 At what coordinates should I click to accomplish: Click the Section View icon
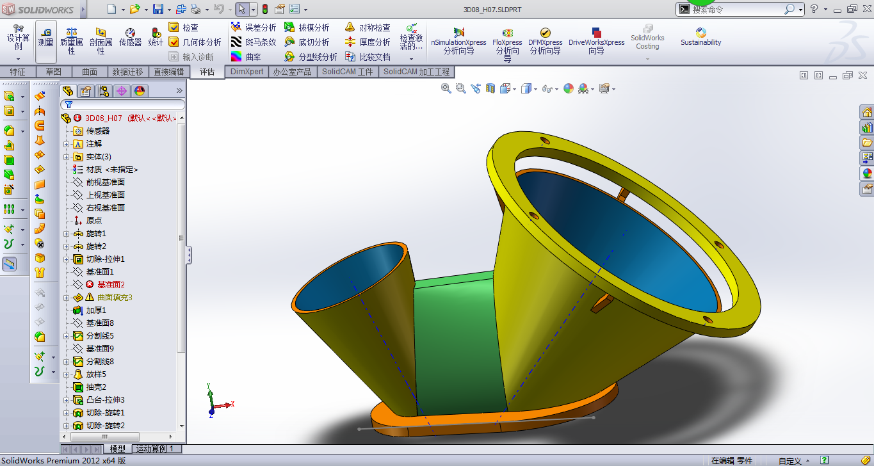(490, 89)
